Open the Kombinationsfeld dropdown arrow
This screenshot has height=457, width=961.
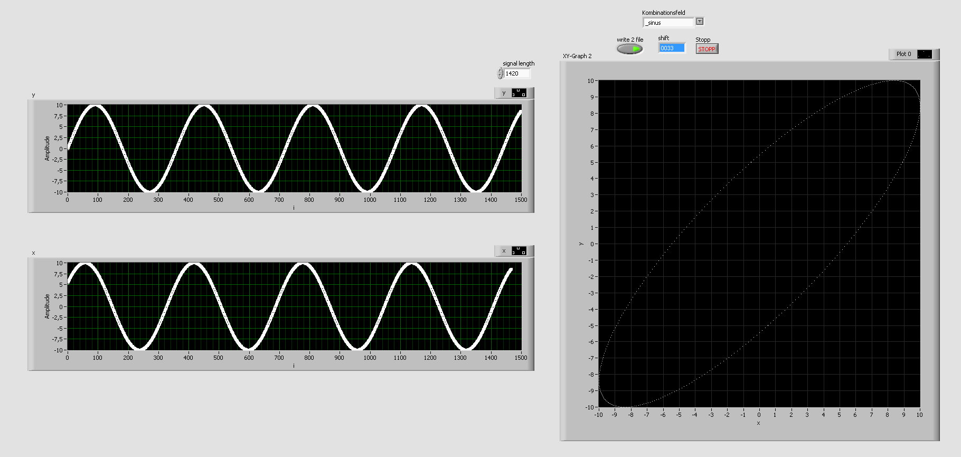pyautogui.click(x=700, y=22)
